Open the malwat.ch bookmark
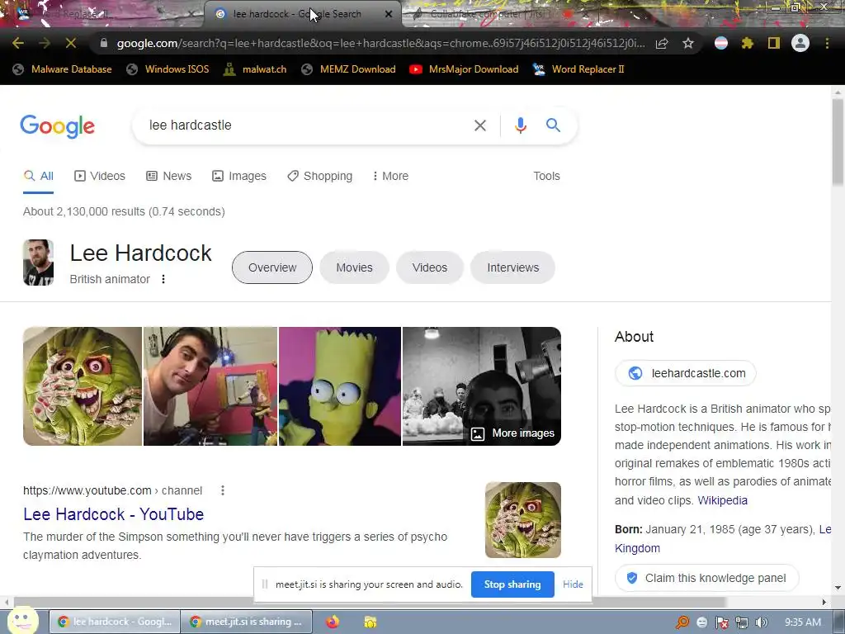The width and height of the screenshot is (845, 634). click(x=255, y=69)
